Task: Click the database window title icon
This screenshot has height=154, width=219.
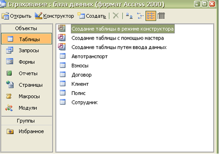Action: click(3, 4)
